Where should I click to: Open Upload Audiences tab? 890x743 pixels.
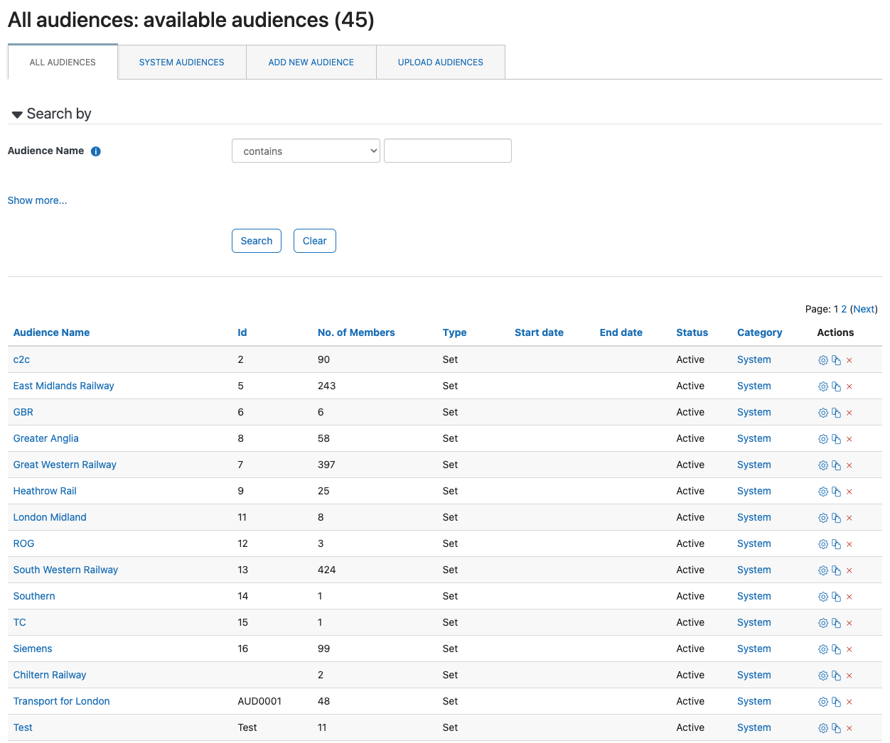click(x=441, y=63)
